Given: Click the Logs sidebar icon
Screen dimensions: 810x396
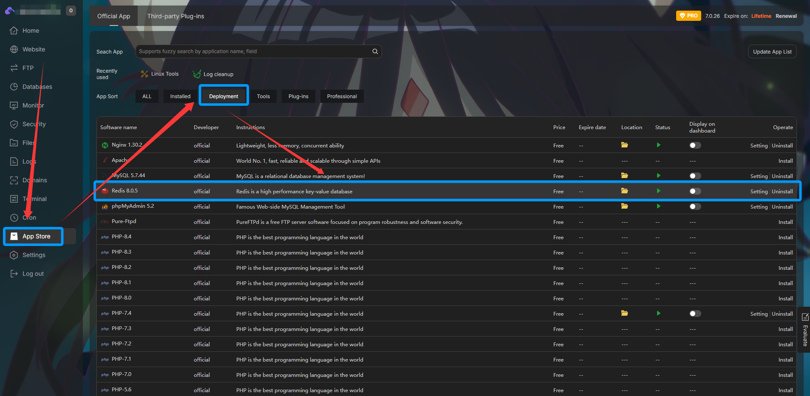Looking at the screenshot, I should tap(14, 161).
